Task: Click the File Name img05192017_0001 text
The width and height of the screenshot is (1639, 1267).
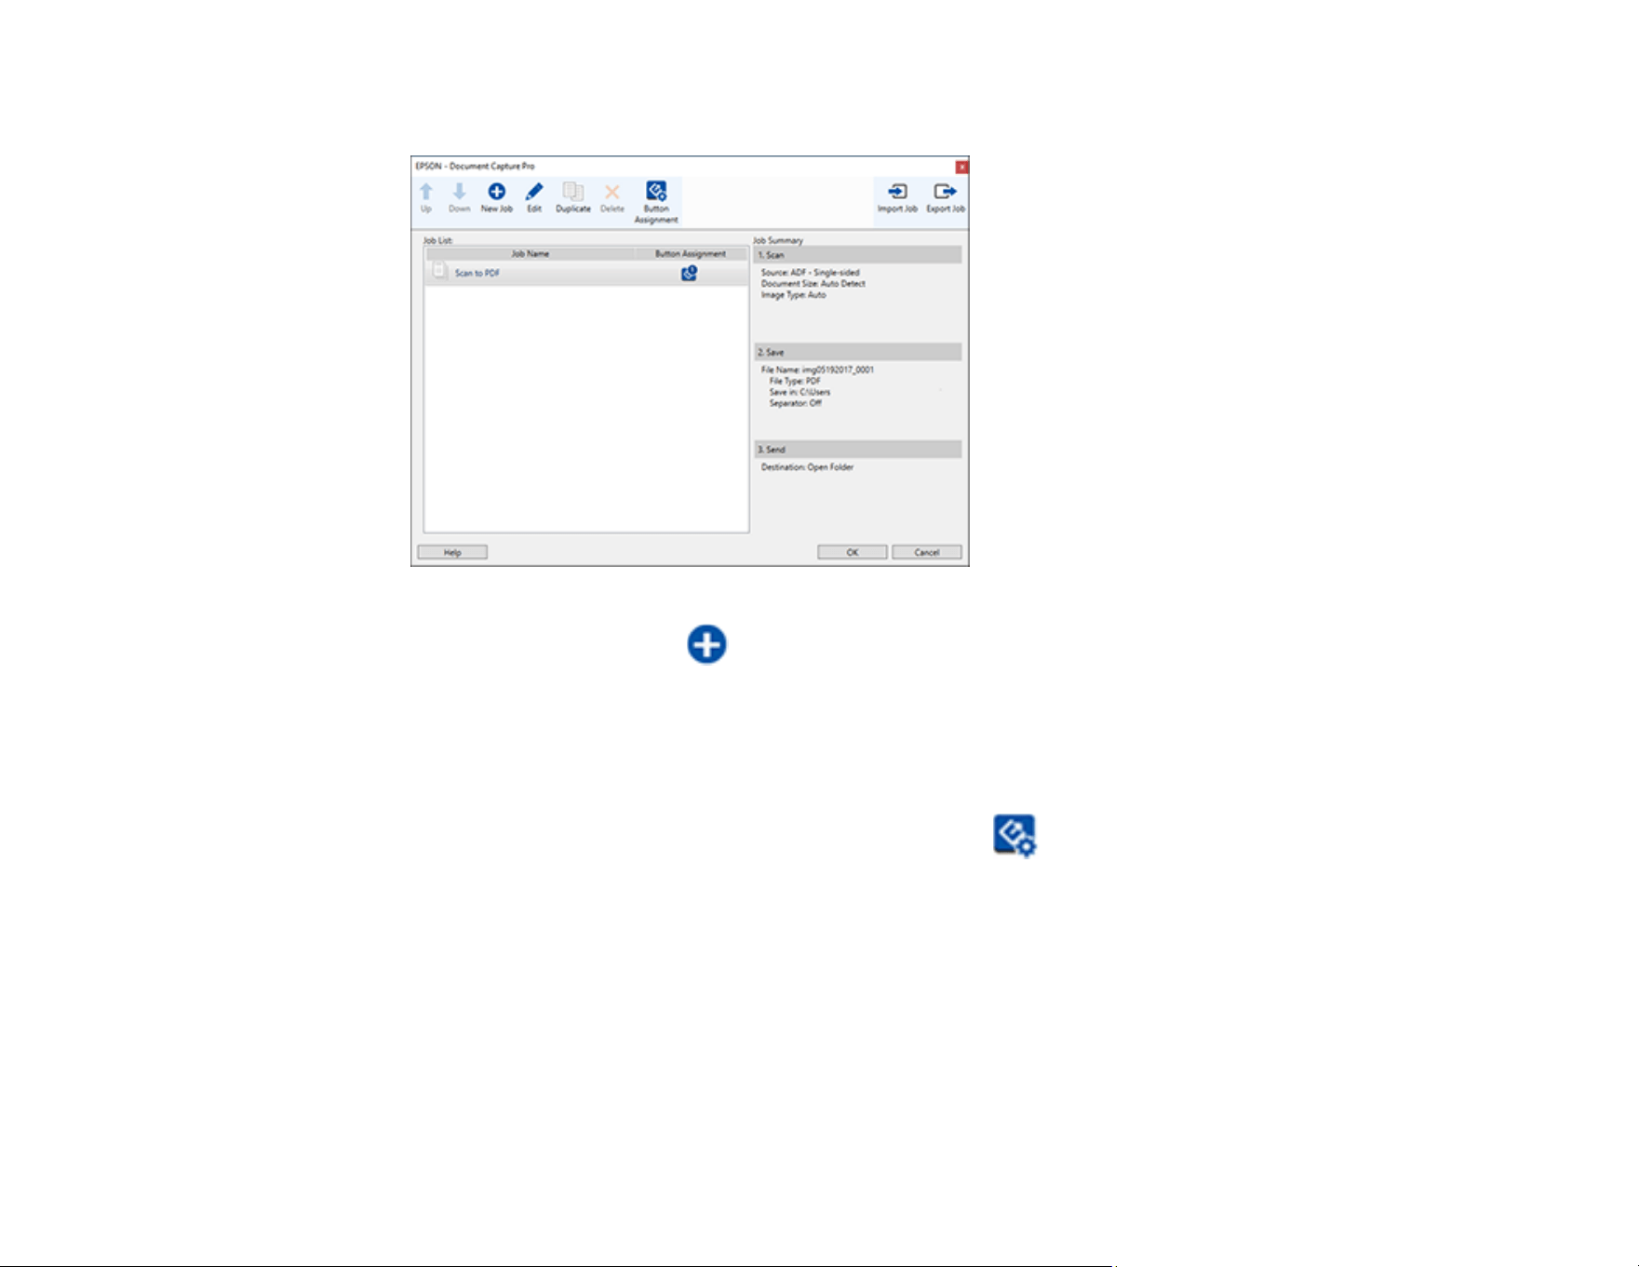Action: tap(817, 371)
